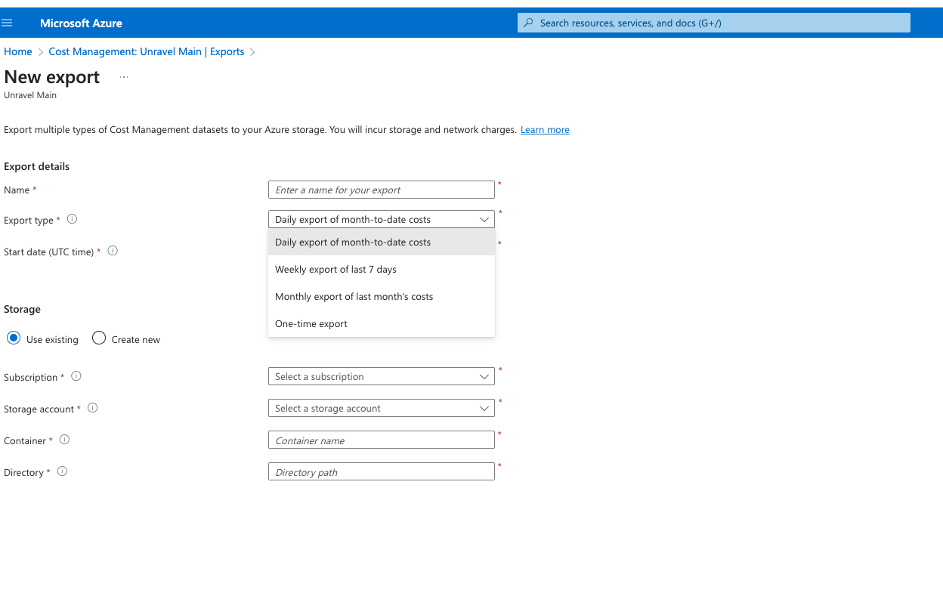Choose One-time export option
The width and height of the screenshot is (943, 596).
point(311,324)
